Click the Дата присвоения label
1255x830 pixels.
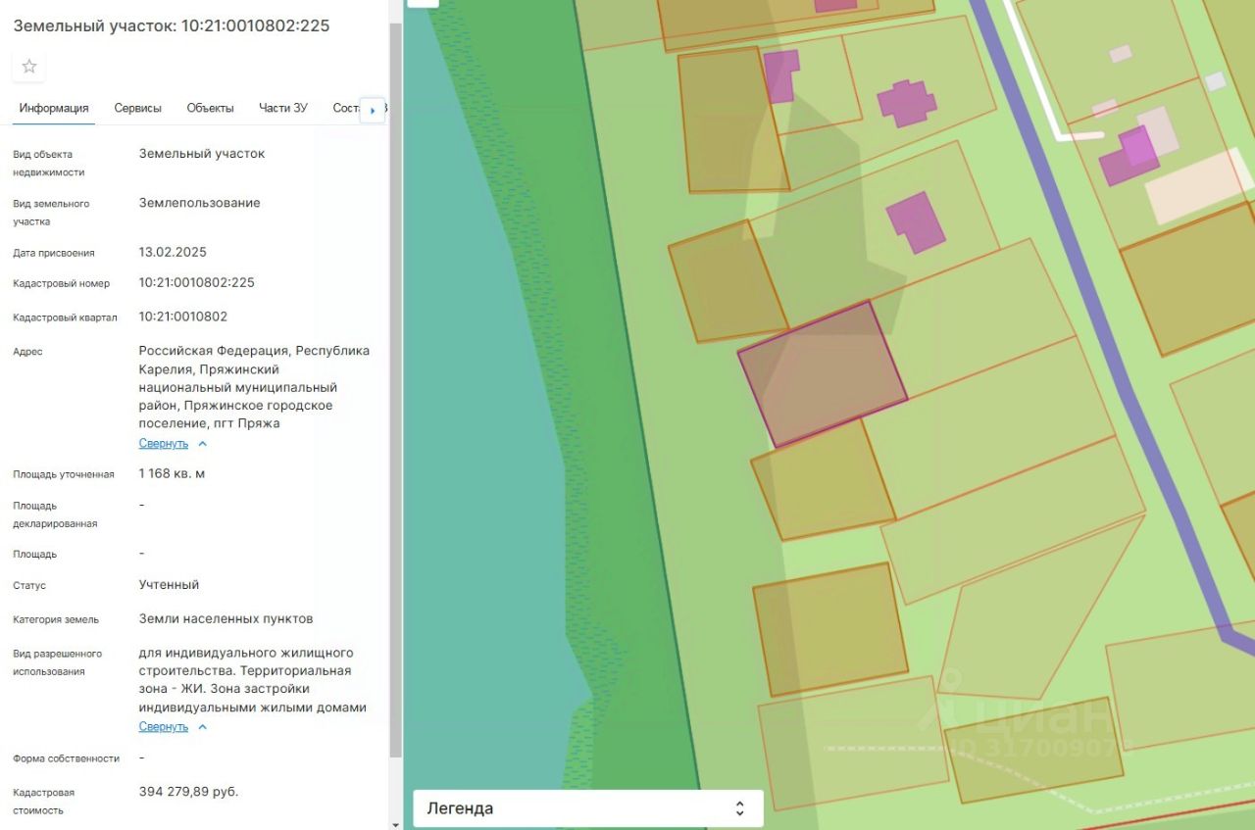click(x=54, y=253)
